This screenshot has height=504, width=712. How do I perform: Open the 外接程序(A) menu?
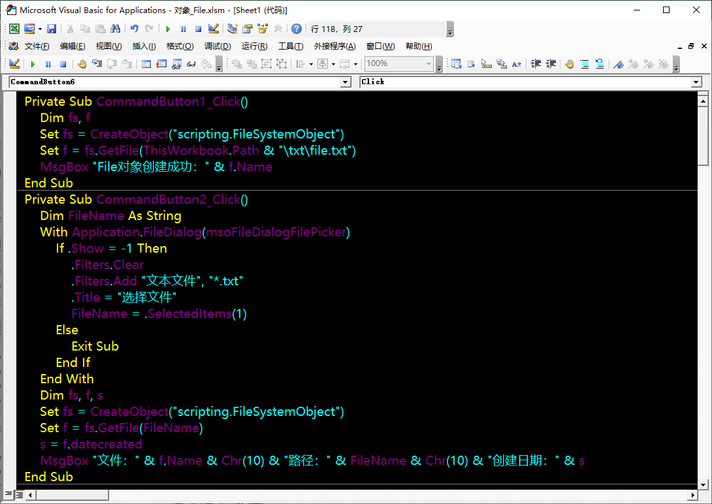tap(334, 46)
